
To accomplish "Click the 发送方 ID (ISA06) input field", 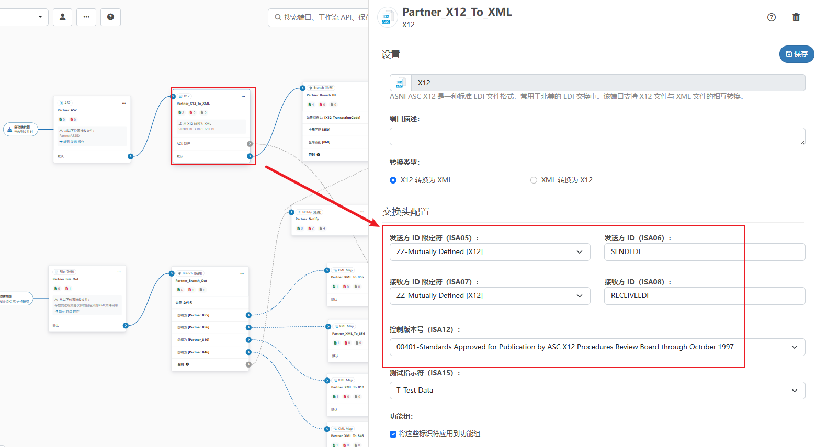I will [x=704, y=252].
